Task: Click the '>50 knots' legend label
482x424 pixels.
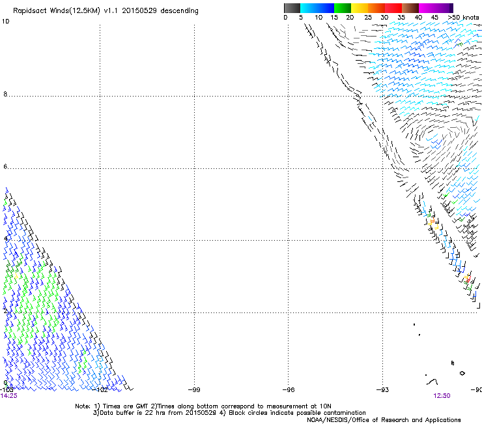Action: coord(463,18)
